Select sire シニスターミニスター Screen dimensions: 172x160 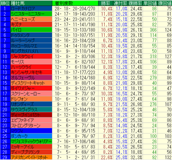point(31,14)
